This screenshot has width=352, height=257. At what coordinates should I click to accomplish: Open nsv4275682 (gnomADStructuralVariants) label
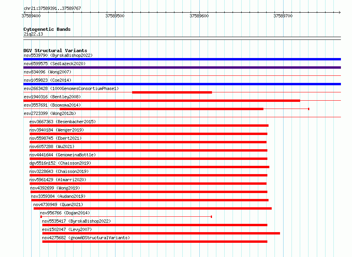(x=86, y=238)
